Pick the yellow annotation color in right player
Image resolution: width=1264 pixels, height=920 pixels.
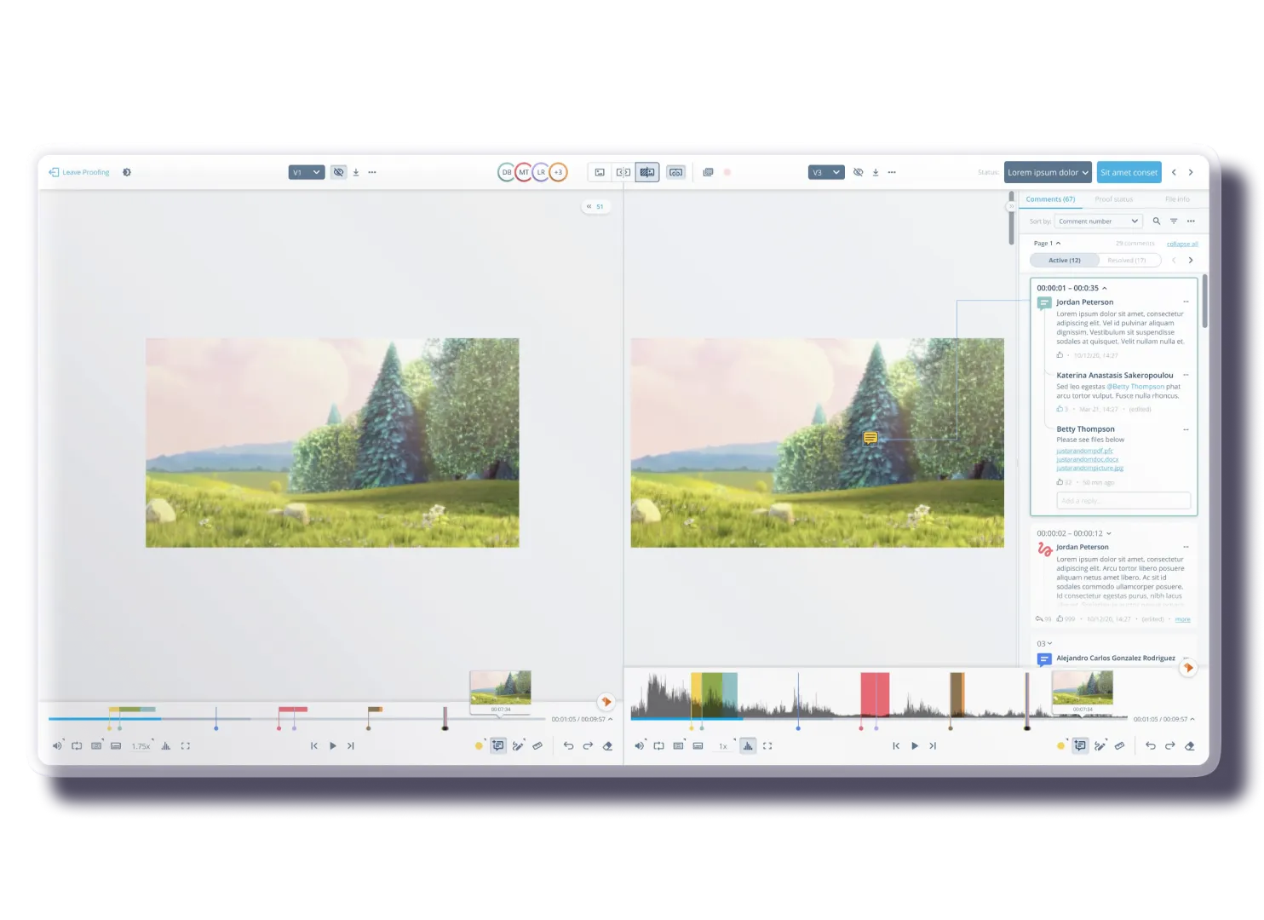(1060, 746)
